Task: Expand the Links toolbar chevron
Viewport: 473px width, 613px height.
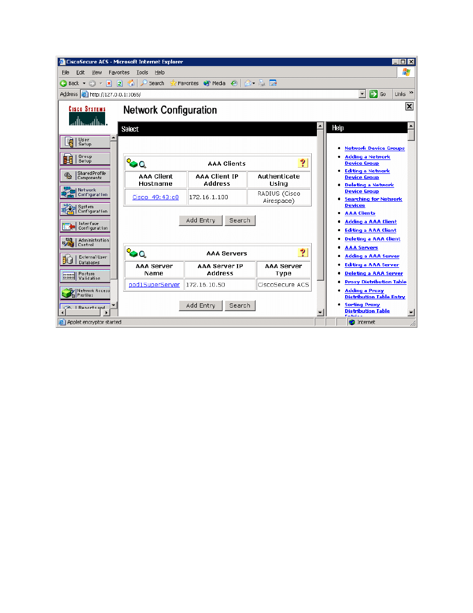Action: click(411, 93)
